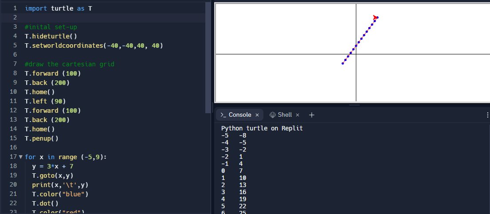The width and height of the screenshot is (490, 214).
Task: Open a new tab with the plus icon
Action: point(312,115)
